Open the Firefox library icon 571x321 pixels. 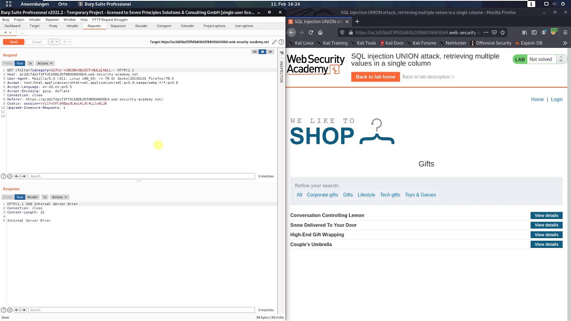point(525,33)
